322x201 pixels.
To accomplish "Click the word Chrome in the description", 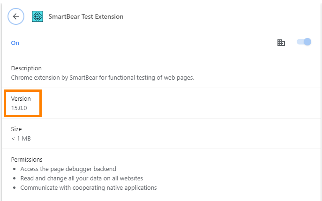I will coord(21,77).
